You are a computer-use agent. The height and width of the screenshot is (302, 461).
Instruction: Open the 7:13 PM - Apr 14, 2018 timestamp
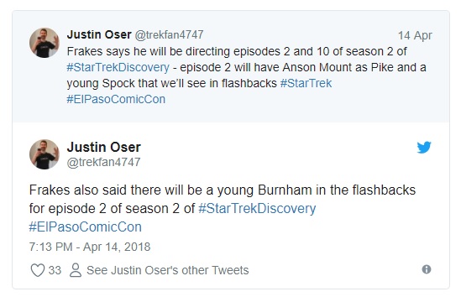click(x=90, y=247)
